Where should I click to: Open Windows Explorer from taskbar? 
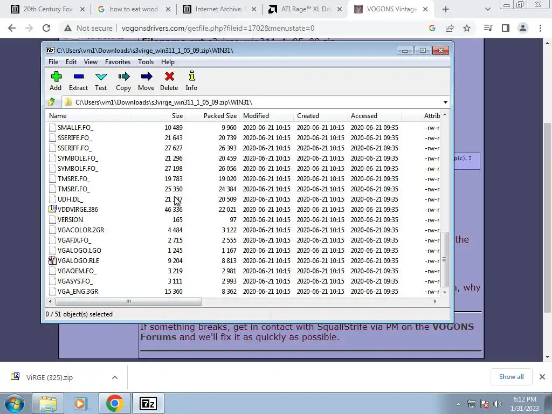[x=48, y=403]
